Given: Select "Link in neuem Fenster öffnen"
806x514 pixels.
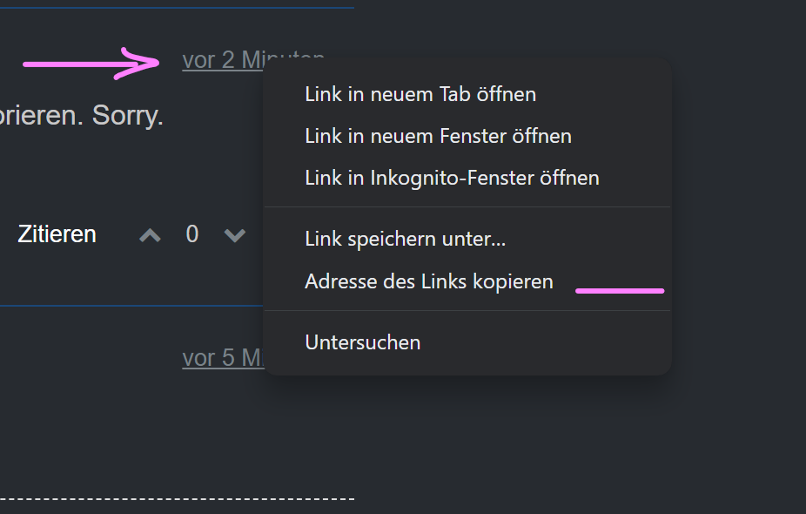Looking at the screenshot, I should (438, 136).
